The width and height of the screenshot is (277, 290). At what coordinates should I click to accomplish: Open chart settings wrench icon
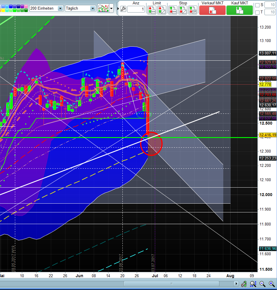tap(123, 9)
